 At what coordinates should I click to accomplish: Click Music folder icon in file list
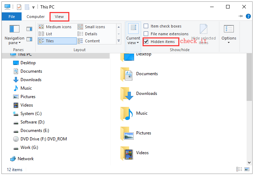click(x=127, y=114)
